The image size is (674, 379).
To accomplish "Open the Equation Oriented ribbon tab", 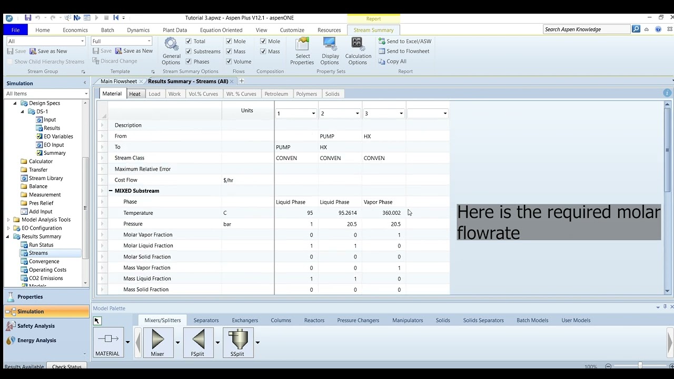I will point(221,30).
